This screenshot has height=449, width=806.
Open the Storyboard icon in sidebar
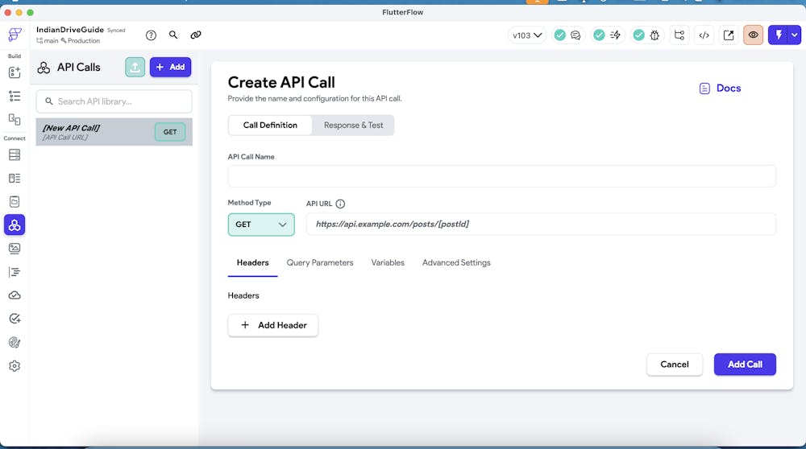click(15, 120)
